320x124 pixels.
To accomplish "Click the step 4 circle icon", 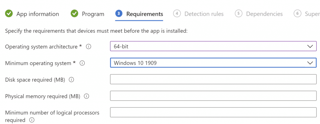I will pos(177,14).
